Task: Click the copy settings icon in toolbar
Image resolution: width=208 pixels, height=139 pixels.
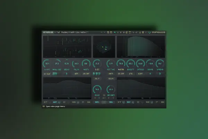Action: coord(127,32)
